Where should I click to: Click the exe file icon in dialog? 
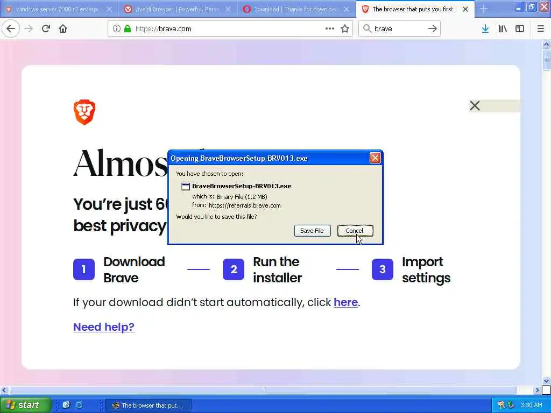(x=186, y=187)
